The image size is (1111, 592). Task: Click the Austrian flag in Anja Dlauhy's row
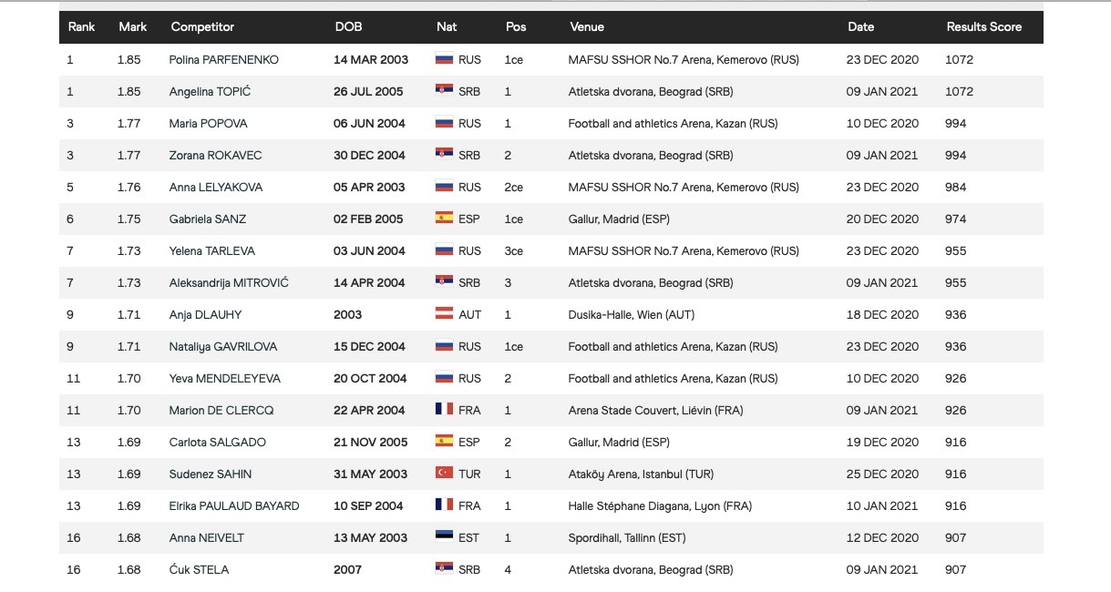tap(445, 314)
